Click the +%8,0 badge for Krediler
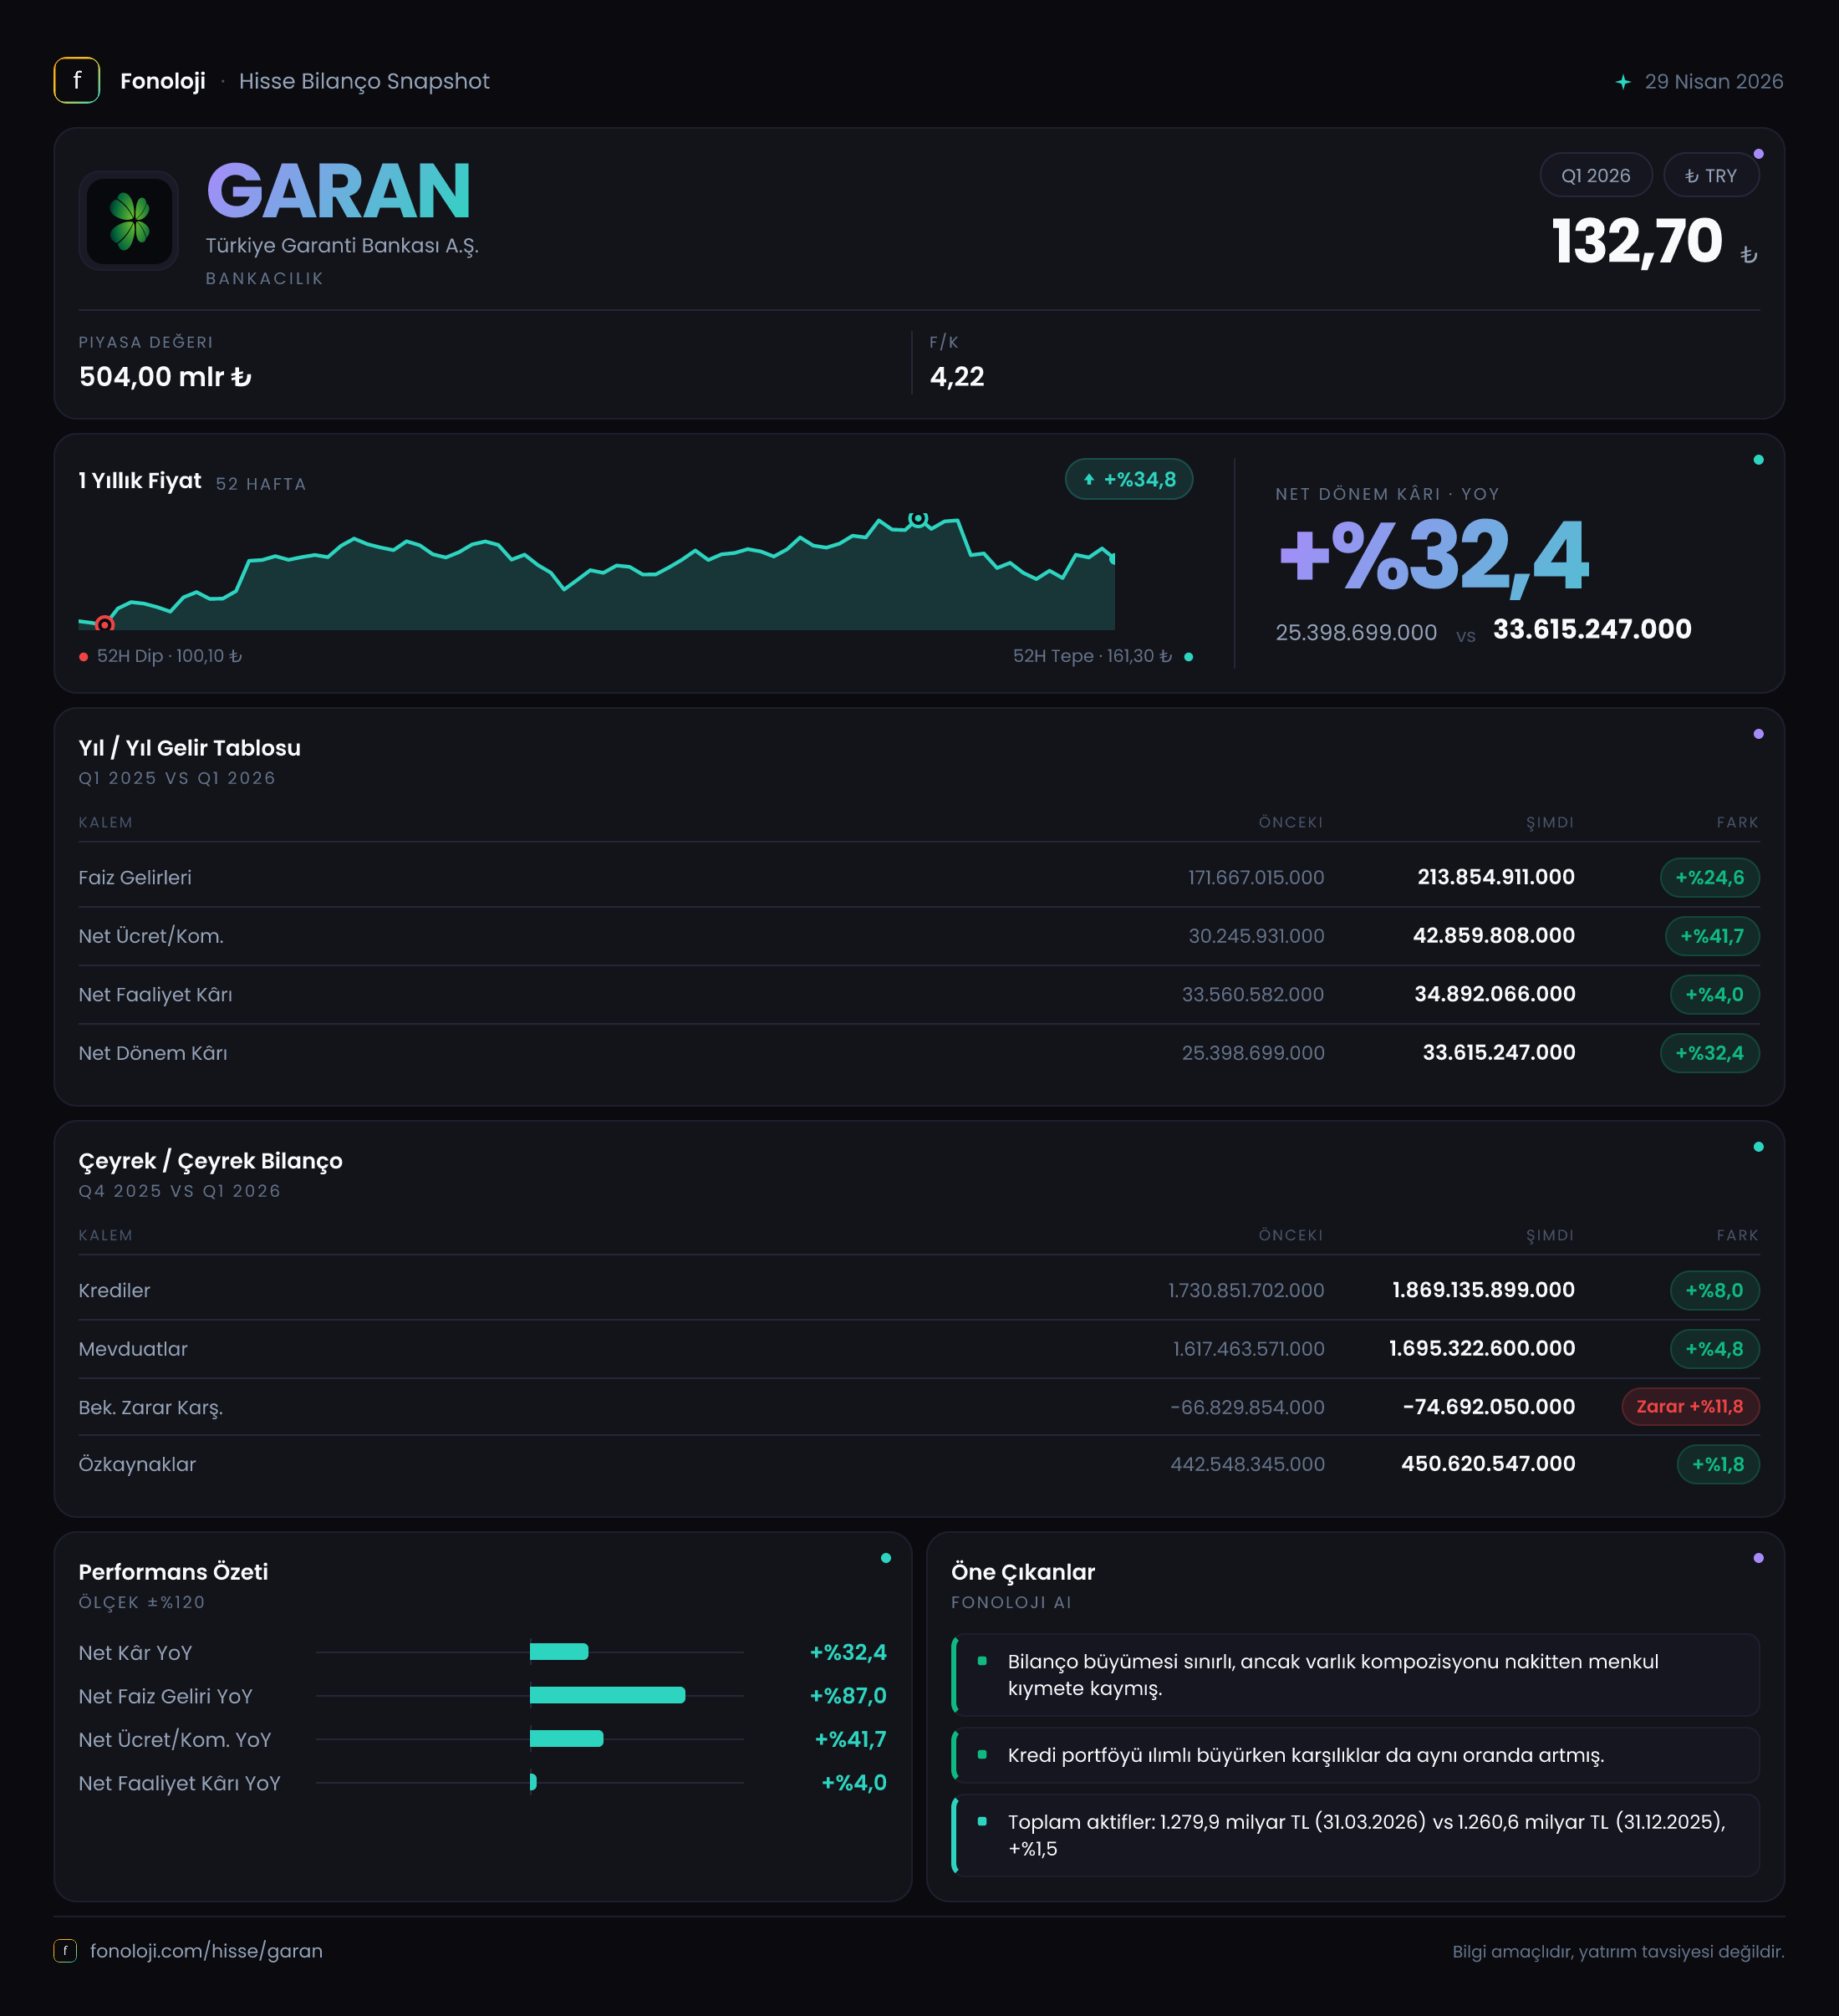1839x2016 pixels. point(1714,1290)
